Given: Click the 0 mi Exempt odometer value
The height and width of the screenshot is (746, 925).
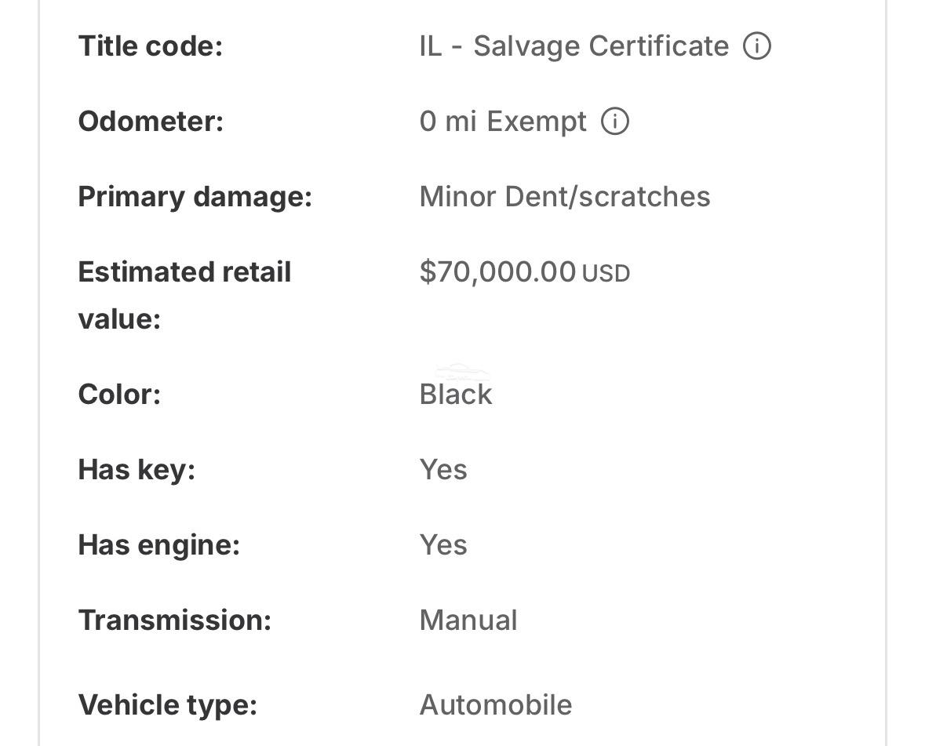Looking at the screenshot, I should tap(503, 122).
